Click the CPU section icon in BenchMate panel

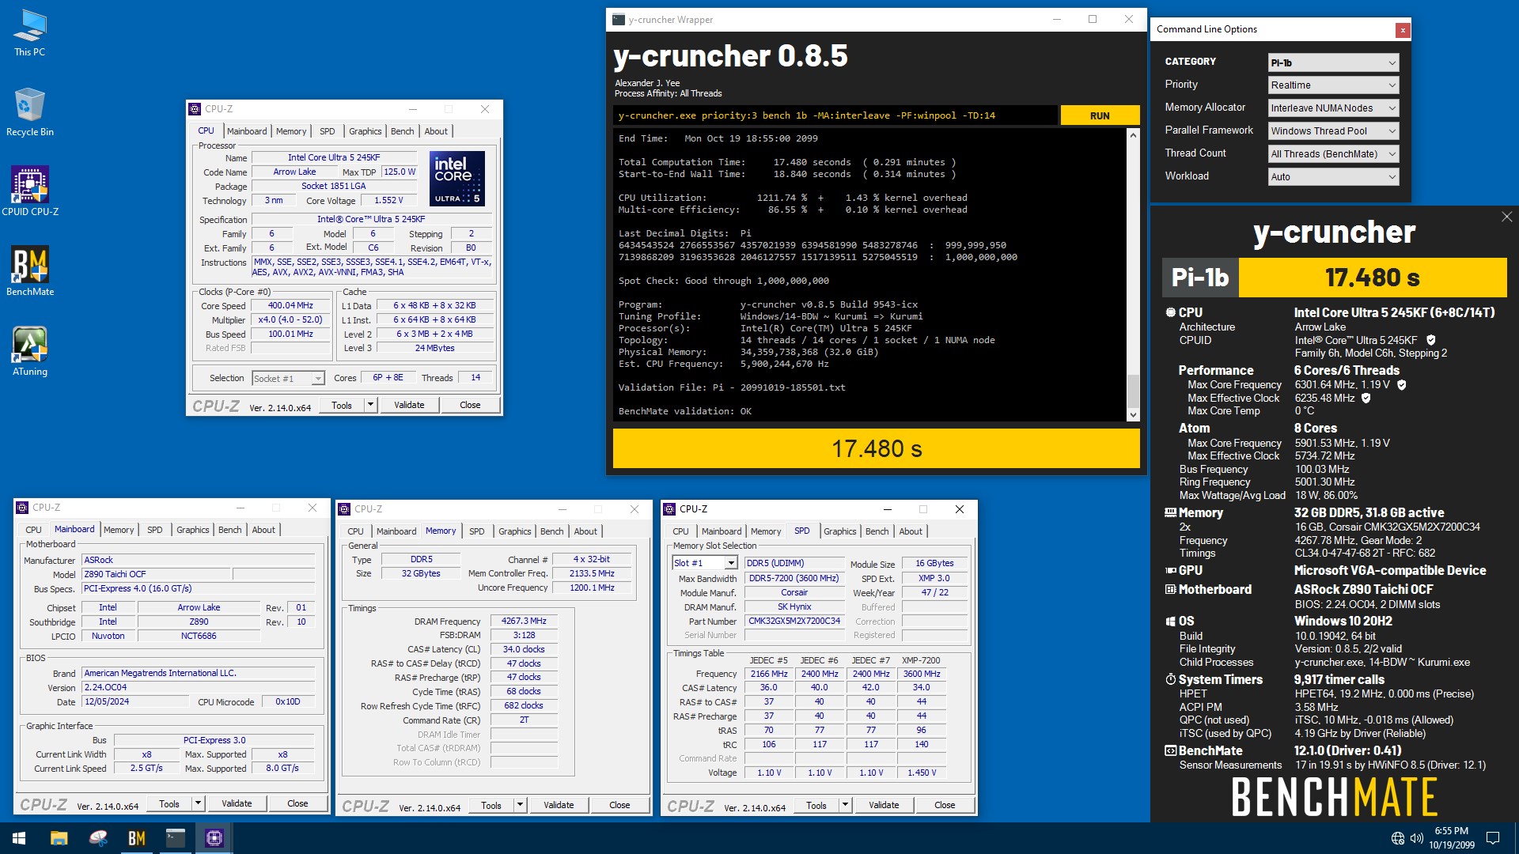[1170, 313]
